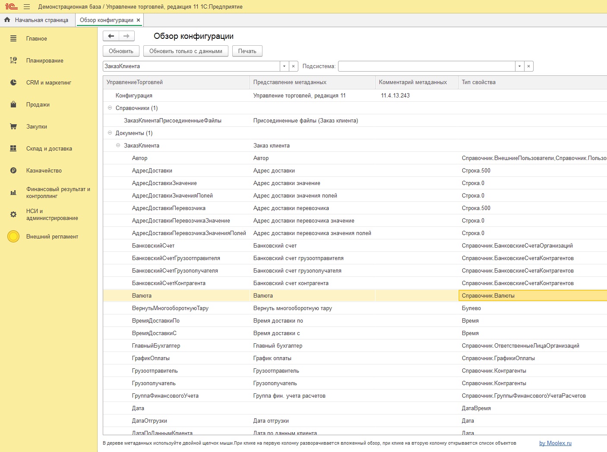Viewport: 607px width, 452px height.
Task: Select the Конфигурация row
Action: pyautogui.click(x=355, y=95)
